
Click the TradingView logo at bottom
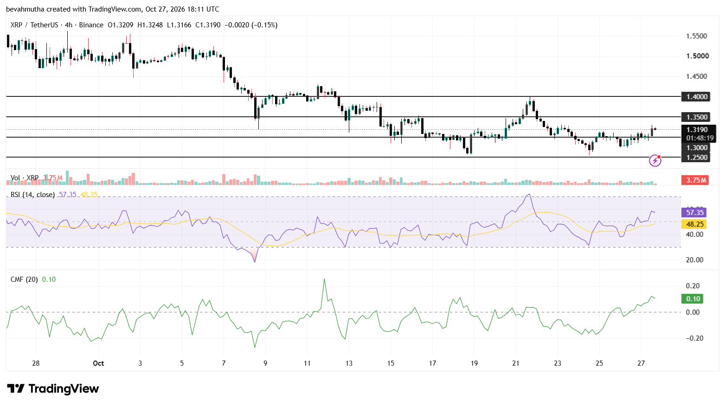click(x=53, y=388)
